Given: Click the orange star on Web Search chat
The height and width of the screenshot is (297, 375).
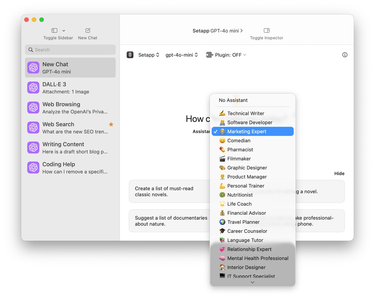Looking at the screenshot, I should [x=111, y=124].
